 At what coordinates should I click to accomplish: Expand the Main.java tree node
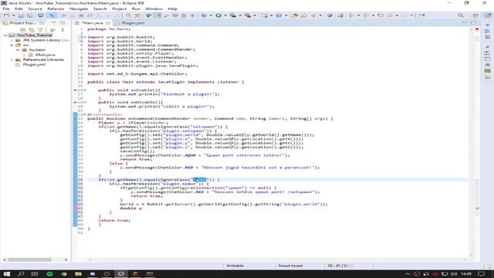24,55
